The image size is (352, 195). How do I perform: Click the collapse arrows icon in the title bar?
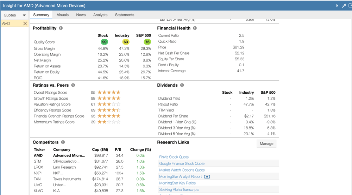pyautogui.click(x=344, y=6)
